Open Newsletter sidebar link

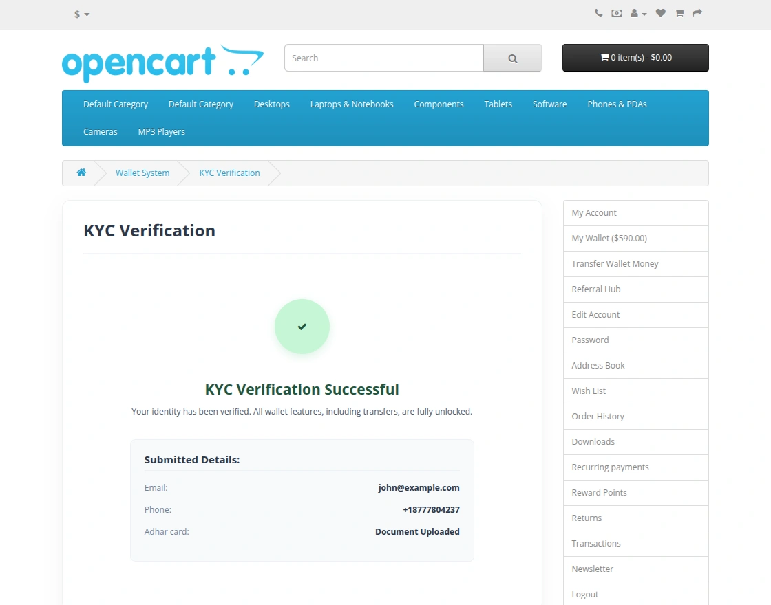(x=636, y=569)
